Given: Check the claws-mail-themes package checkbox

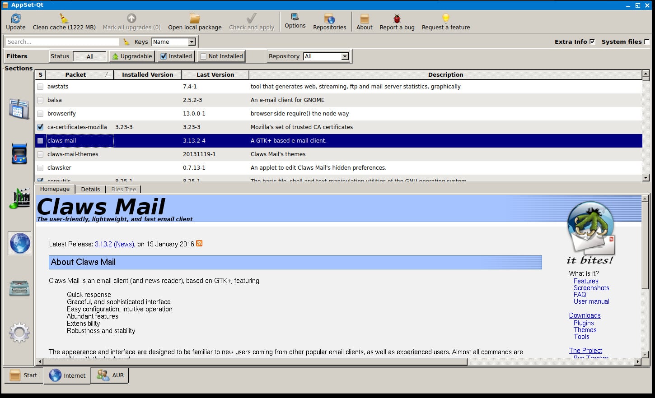Looking at the screenshot, I should click(40, 154).
